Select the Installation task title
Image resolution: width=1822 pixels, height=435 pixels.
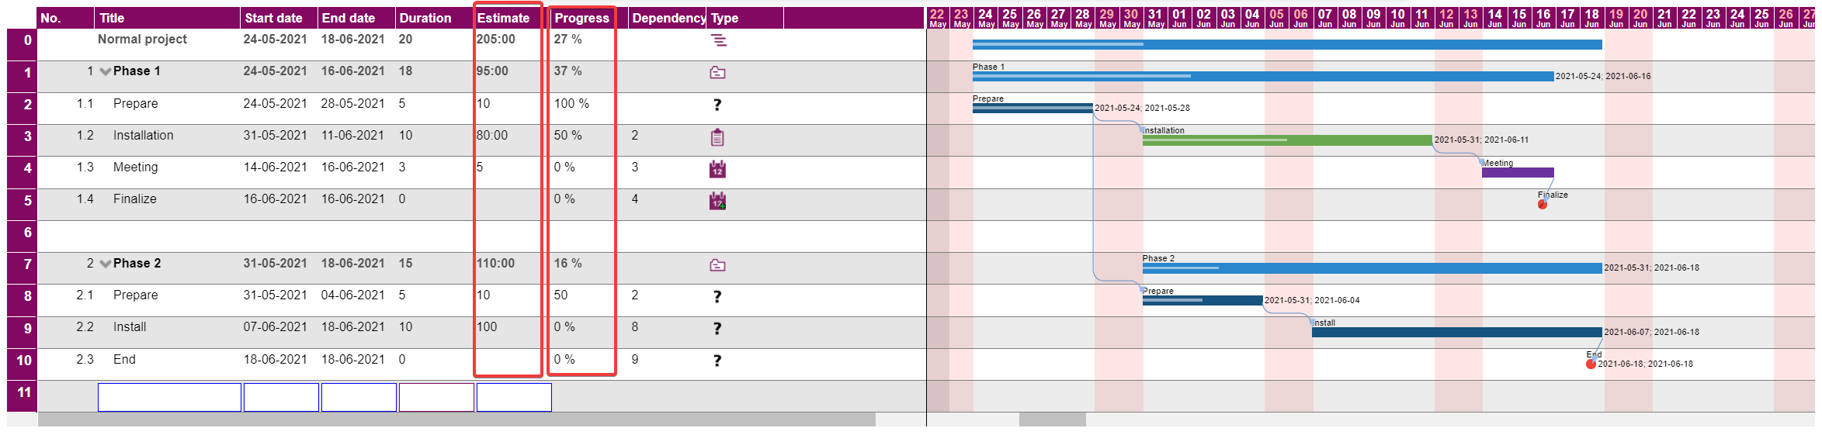pos(143,136)
